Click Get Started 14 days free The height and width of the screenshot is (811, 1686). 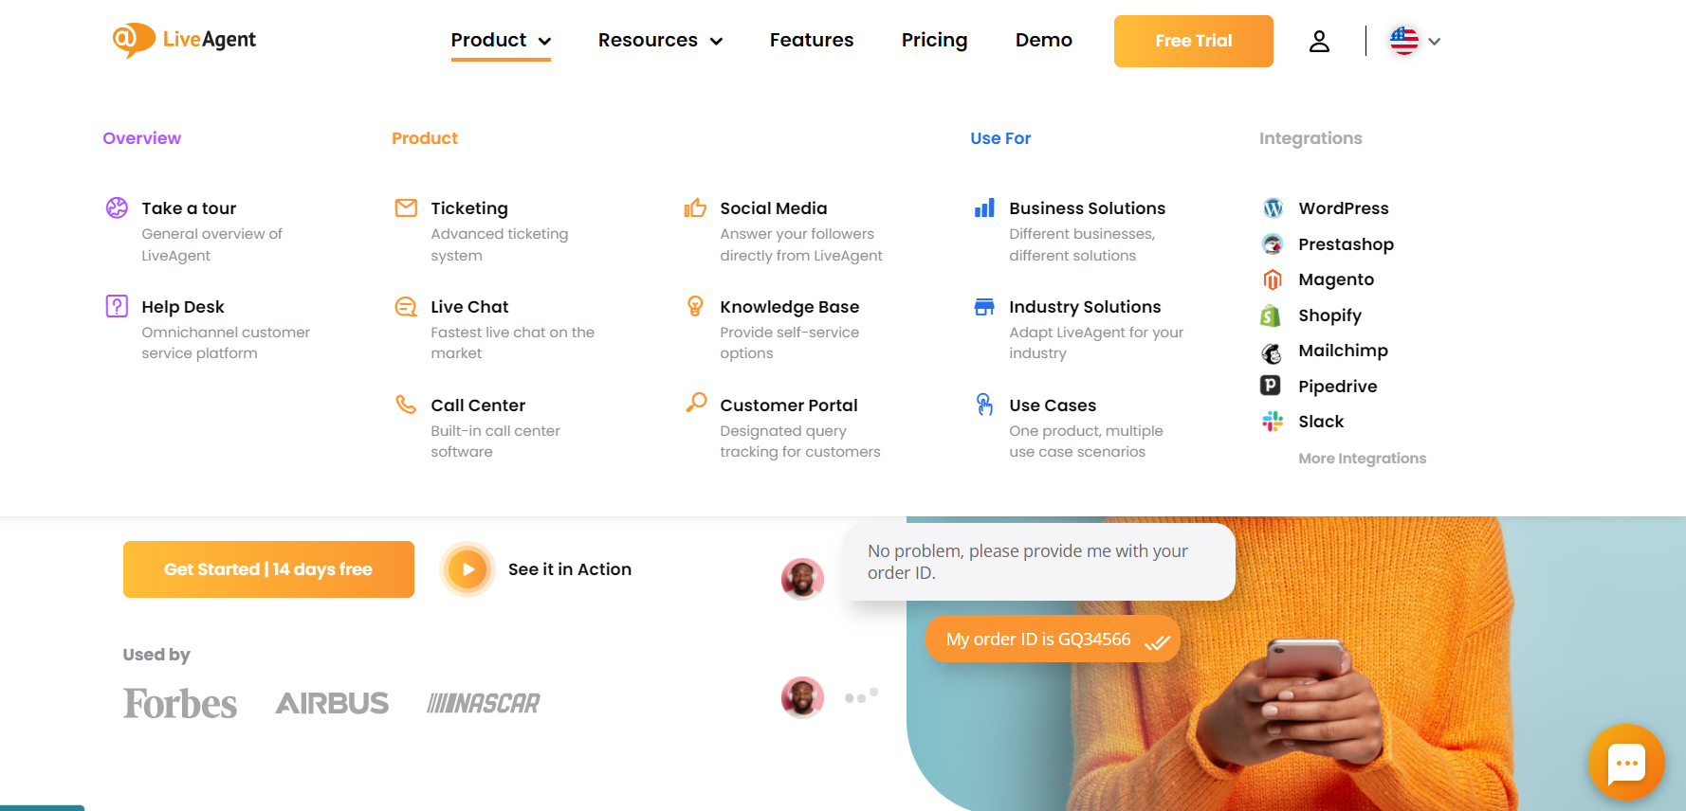(x=268, y=569)
